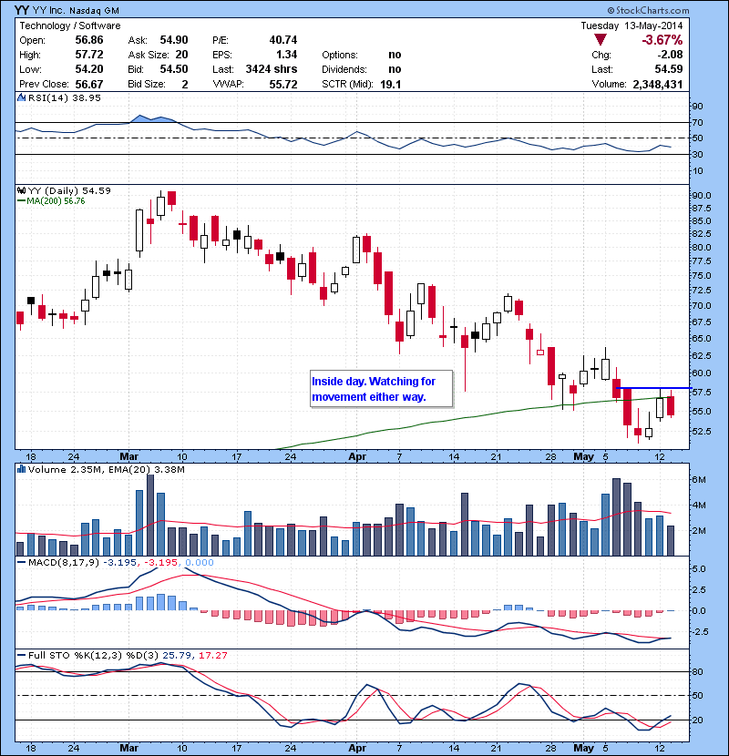This screenshot has height=756, width=729.
Task: Click the 90.0 price axis label
Action: [x=702, y=195]
